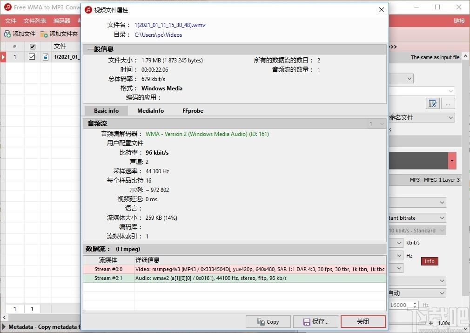This screenshot has width=470, height=333.
Task: Click the directory path C:\Users\pc\Videos
Action: 158,35
